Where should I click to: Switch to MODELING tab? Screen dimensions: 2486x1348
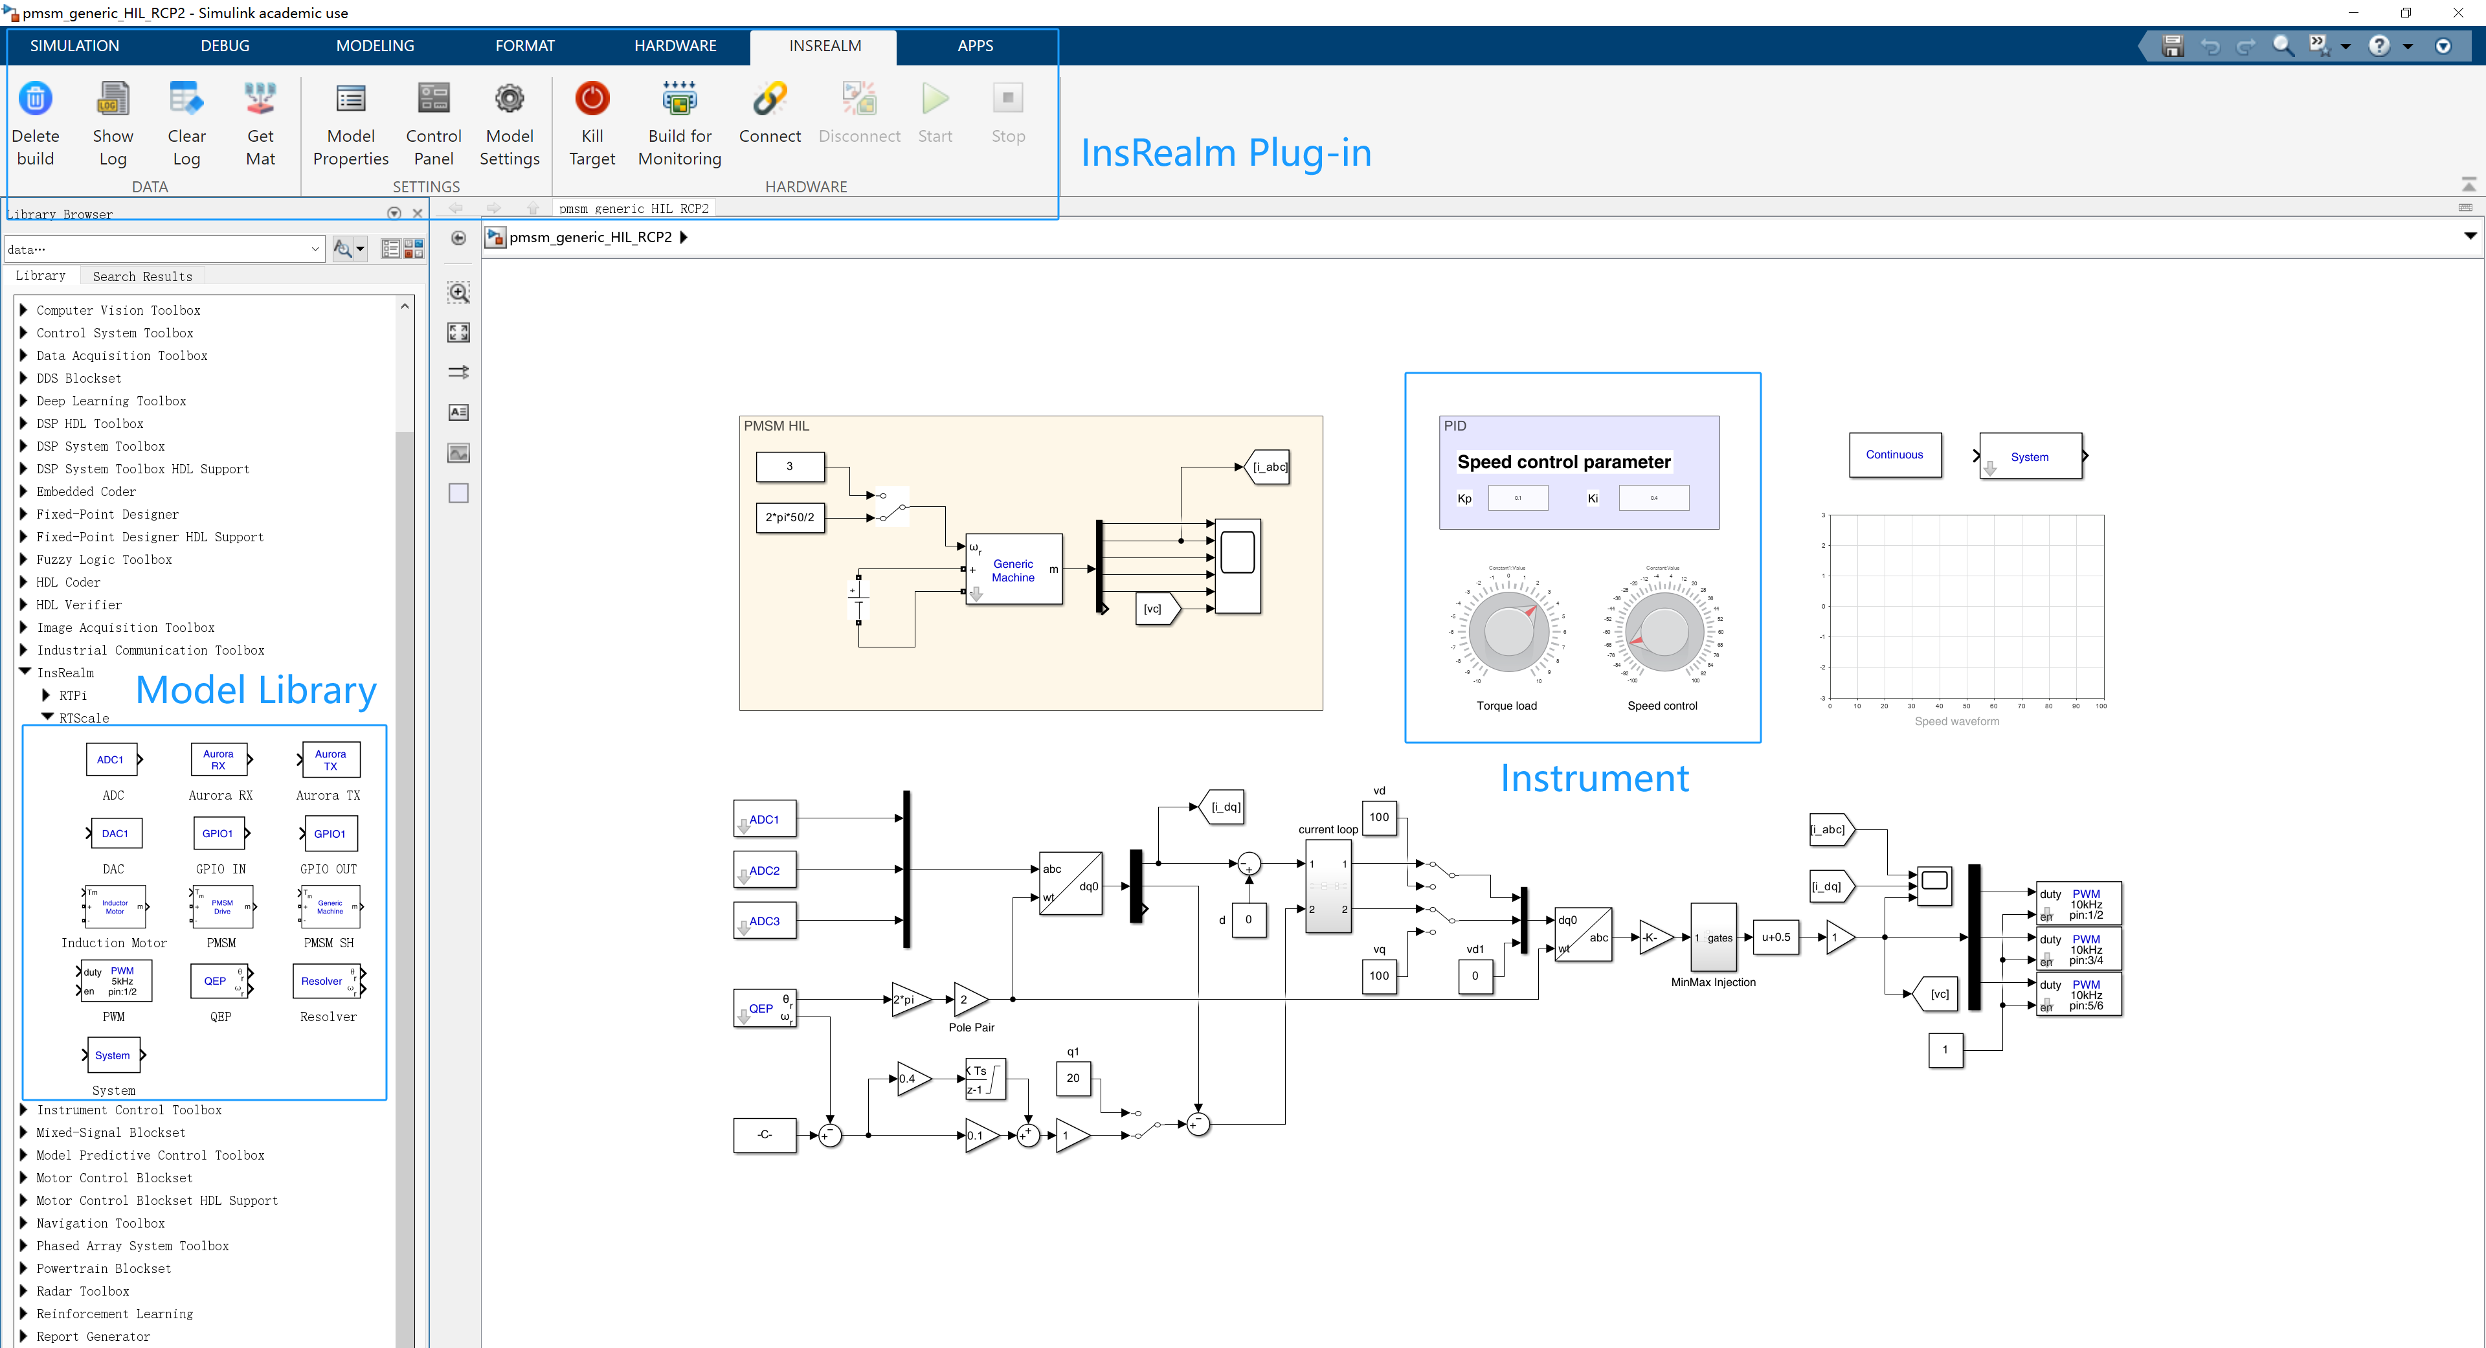(375, 45)
